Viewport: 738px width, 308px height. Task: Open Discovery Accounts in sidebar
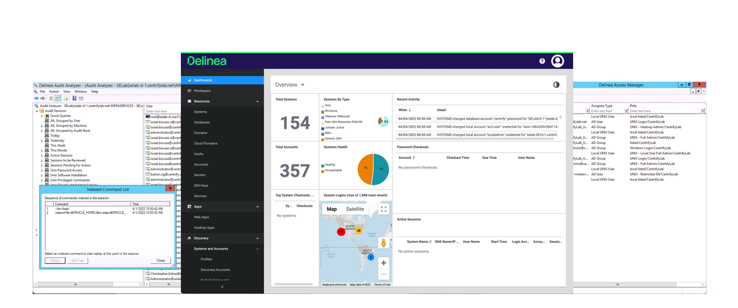pos(215,270)
